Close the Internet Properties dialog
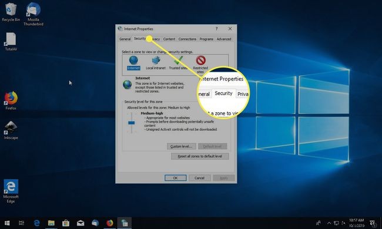 pyautogui.click(x=230, y=29)
